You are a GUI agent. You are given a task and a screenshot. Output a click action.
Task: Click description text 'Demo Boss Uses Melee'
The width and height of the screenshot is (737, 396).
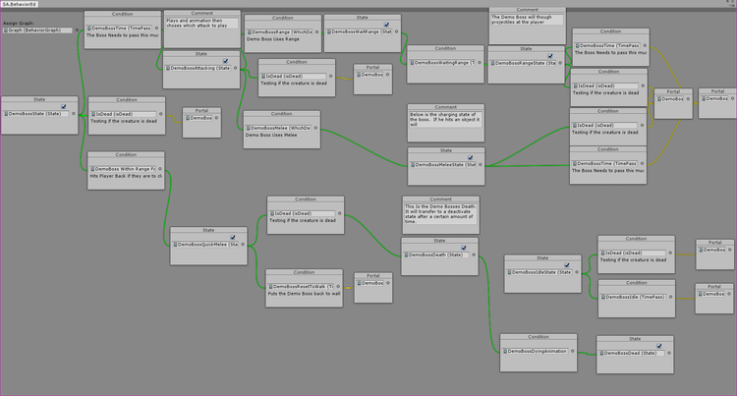click(x=271, y=135)
